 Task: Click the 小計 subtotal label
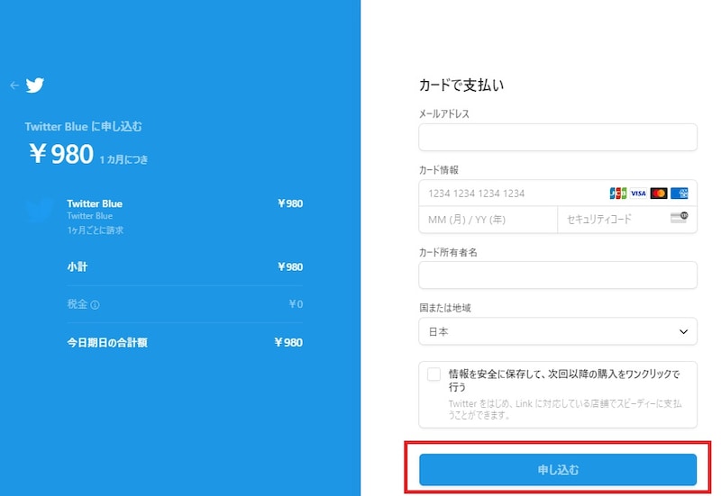(78, 266)
